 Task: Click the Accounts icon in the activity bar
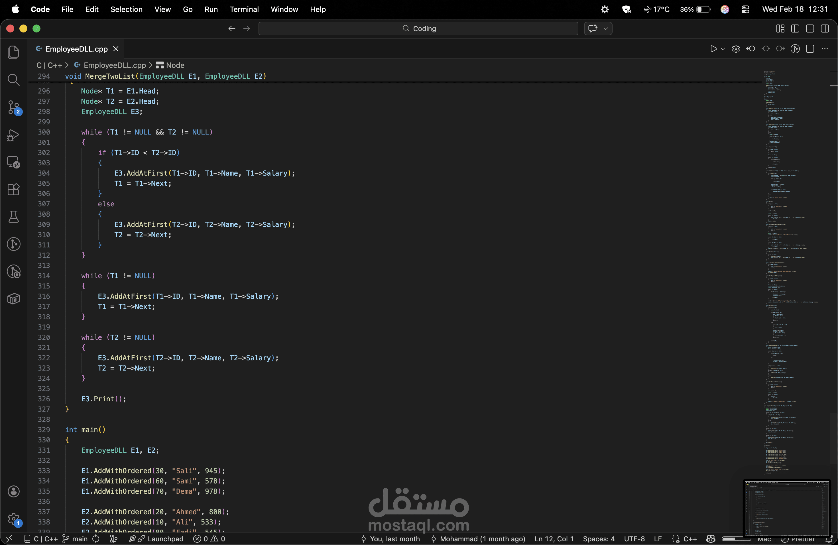[13, 491]
